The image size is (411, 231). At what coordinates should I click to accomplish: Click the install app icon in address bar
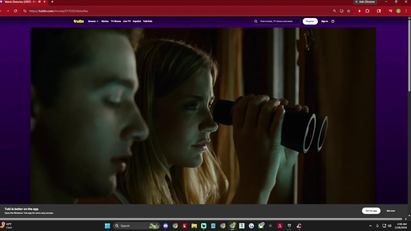342,11
